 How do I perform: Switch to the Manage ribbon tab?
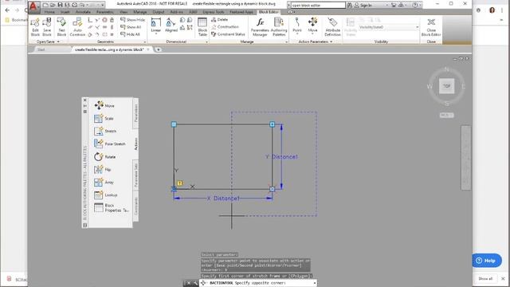click(x=140, y=12)
